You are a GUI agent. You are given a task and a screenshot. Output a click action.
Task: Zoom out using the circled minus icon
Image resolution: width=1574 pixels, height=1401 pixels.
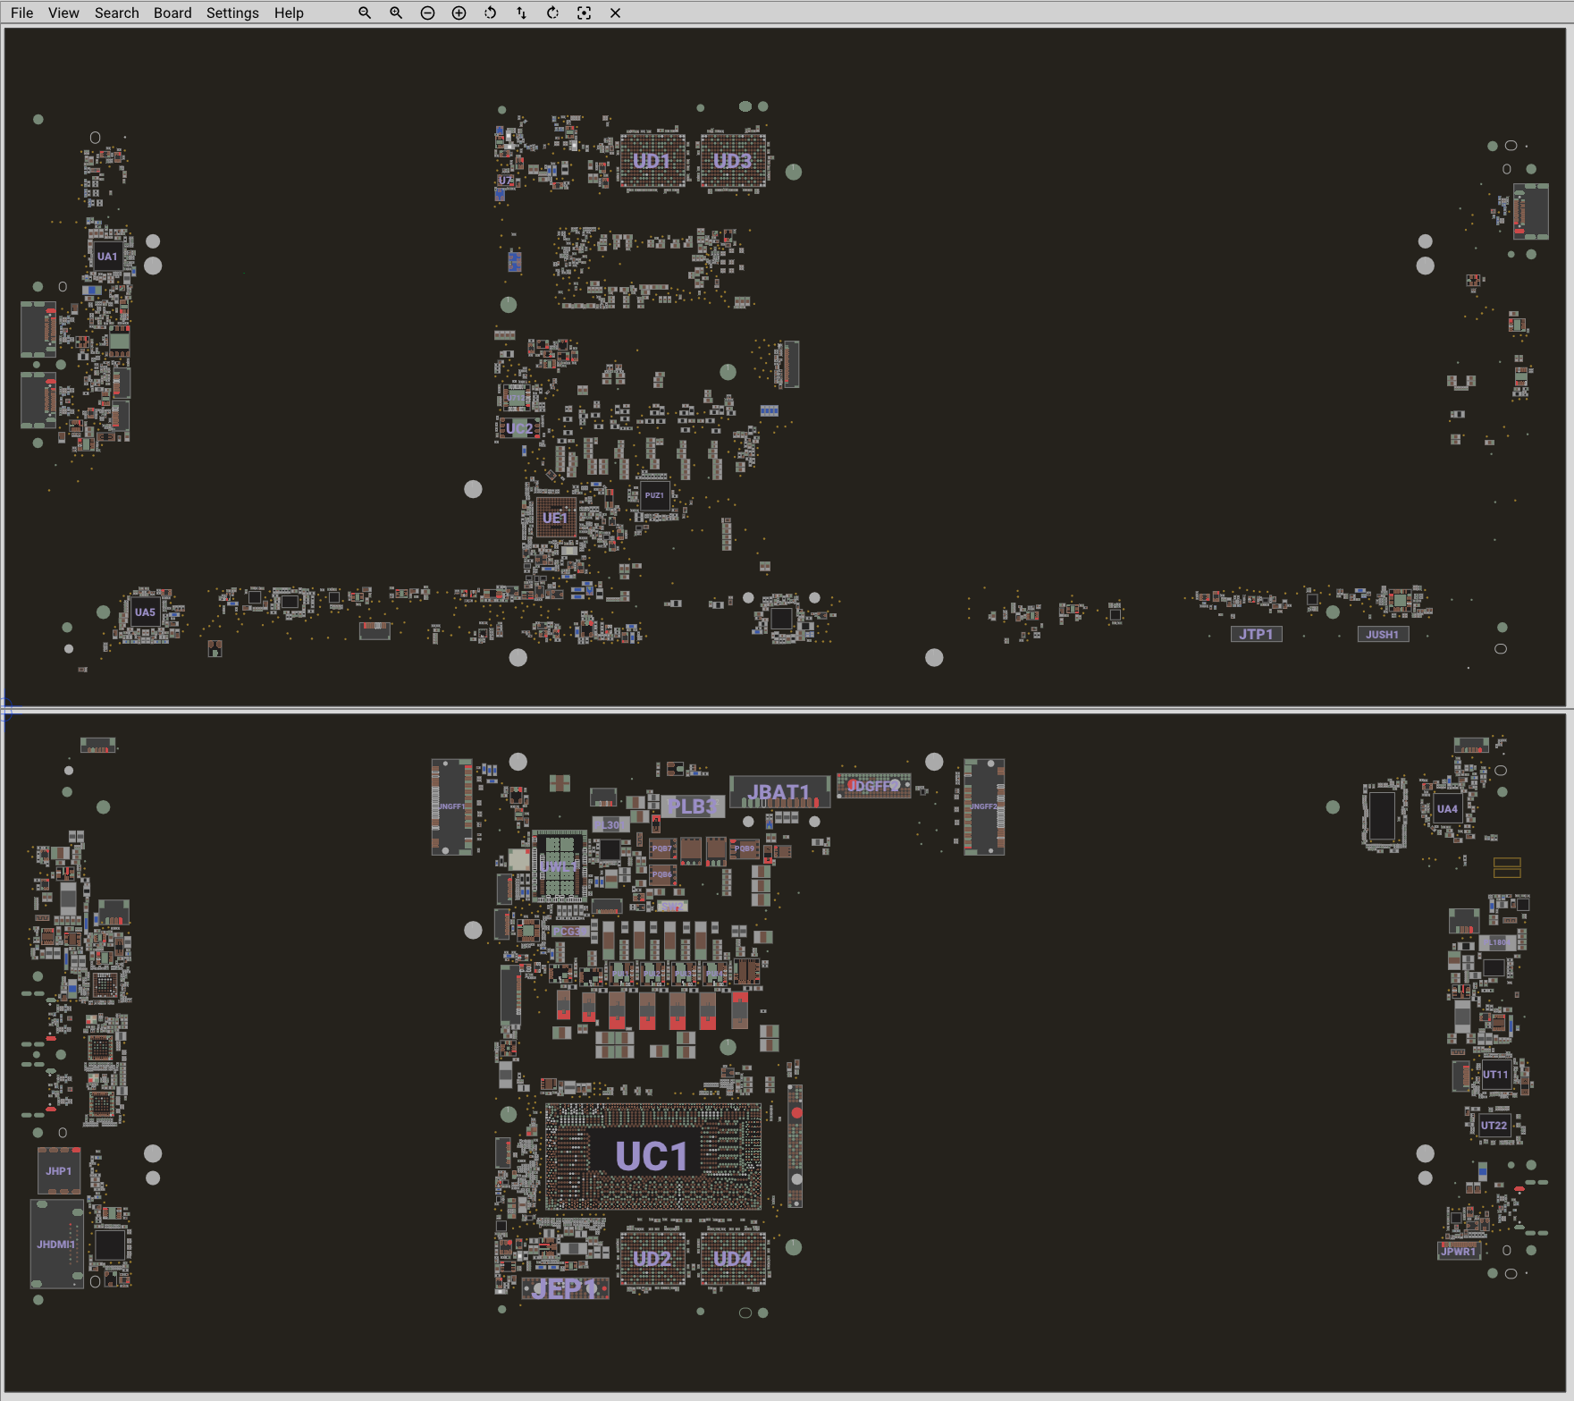[427, 13]
